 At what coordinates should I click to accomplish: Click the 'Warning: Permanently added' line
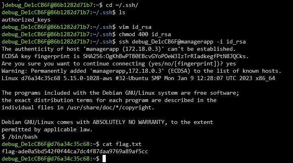[142, 71]
